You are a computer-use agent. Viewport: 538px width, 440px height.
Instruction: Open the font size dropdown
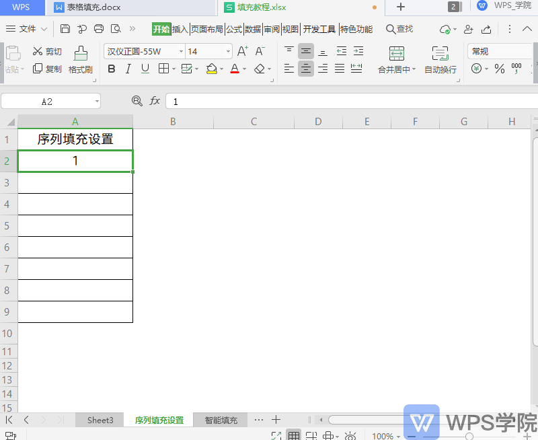[228, 52]
